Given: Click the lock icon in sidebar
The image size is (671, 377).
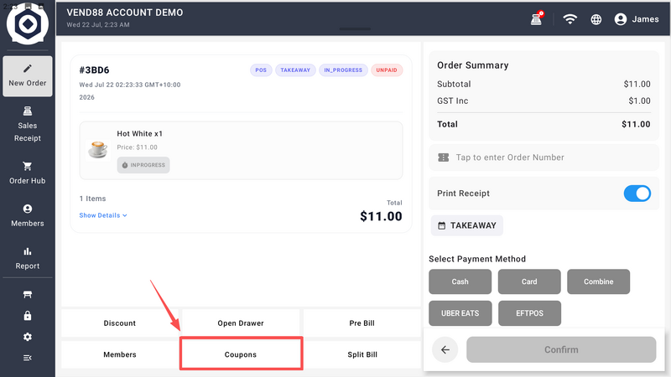Looking at the screenshot, I should pos(28,316).
